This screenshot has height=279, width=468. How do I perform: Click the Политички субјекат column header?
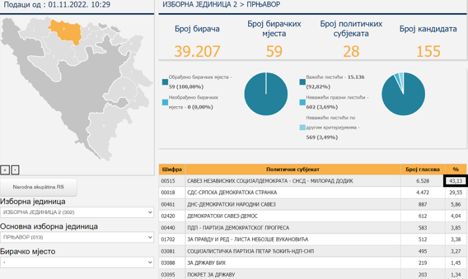click(292, 169)
